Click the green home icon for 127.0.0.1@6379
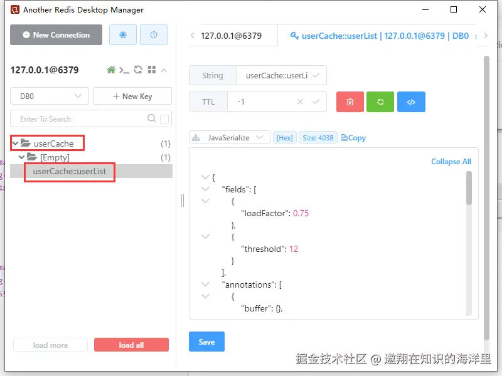502x376 pixels. tap(111, 70)
